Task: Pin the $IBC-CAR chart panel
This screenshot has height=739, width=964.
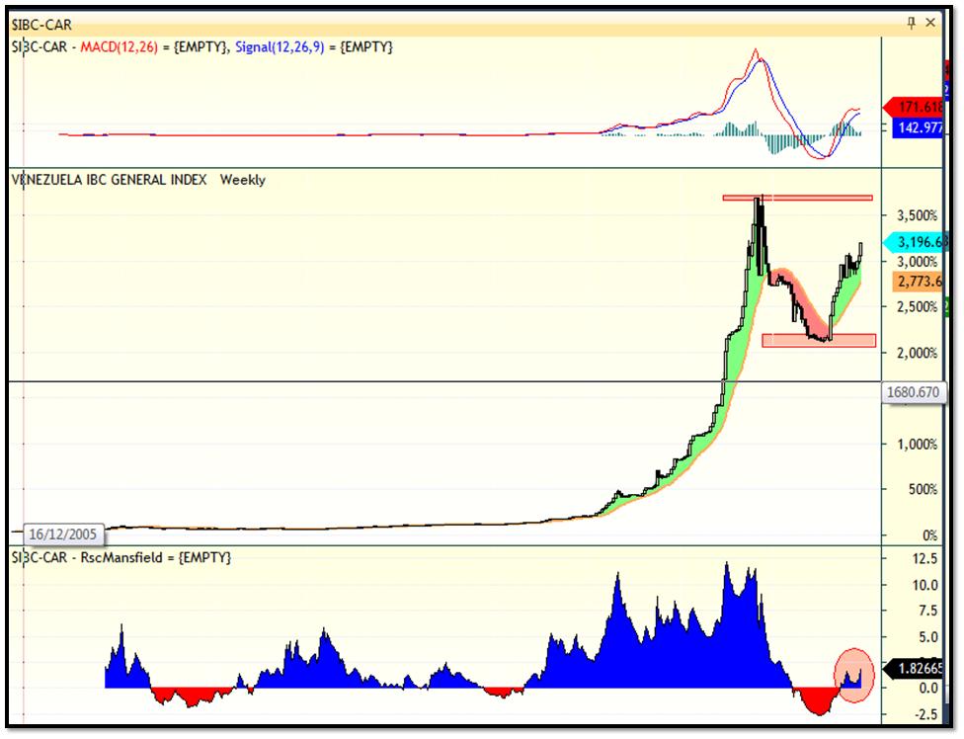Action: (x=911, y=23)
